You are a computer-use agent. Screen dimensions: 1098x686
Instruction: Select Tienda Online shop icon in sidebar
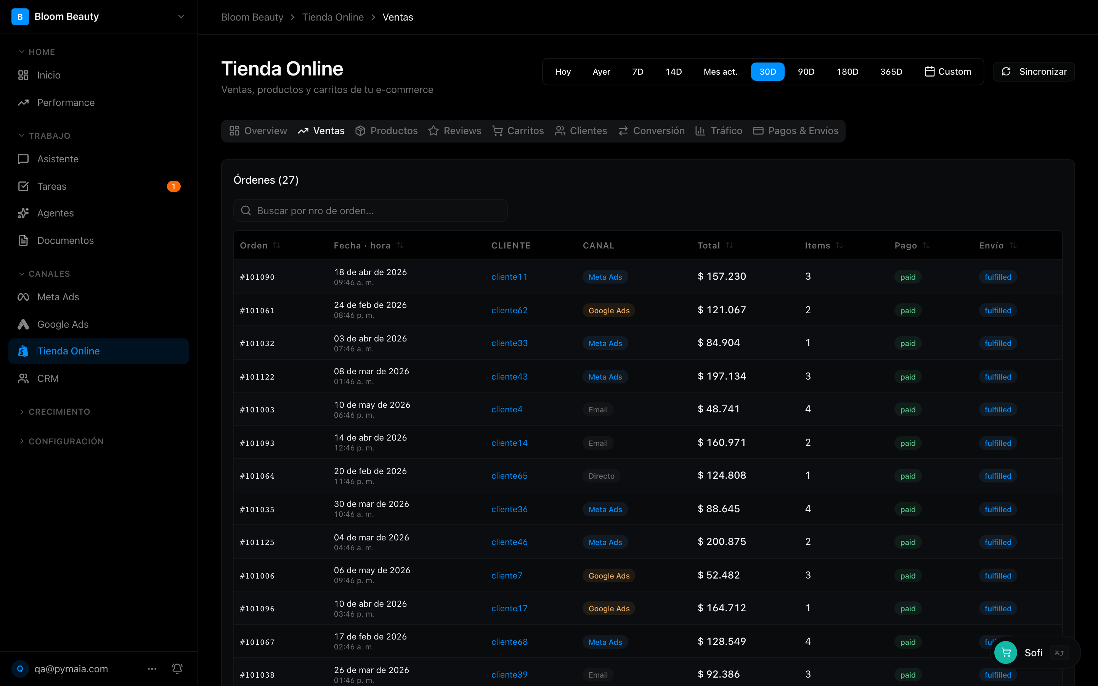(x=23, y=351)
